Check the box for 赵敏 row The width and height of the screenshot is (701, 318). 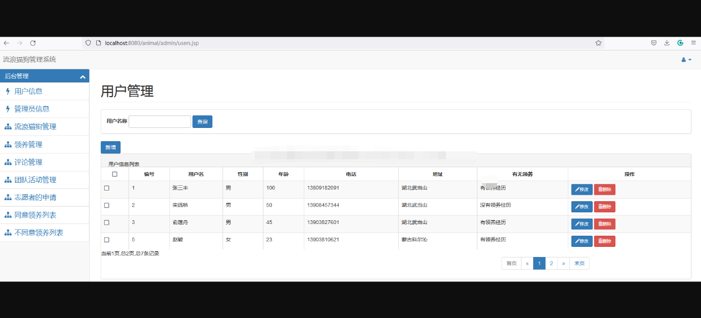pyautogui.click(x=107, y=239)
